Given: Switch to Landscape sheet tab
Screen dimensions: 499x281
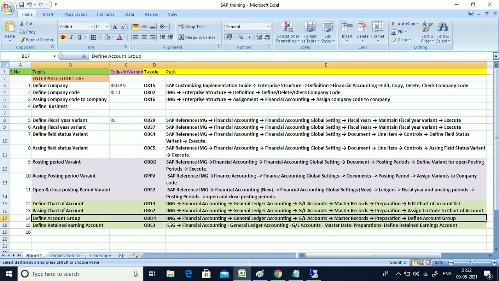Looking at the screenshot, I should point(101,256).
